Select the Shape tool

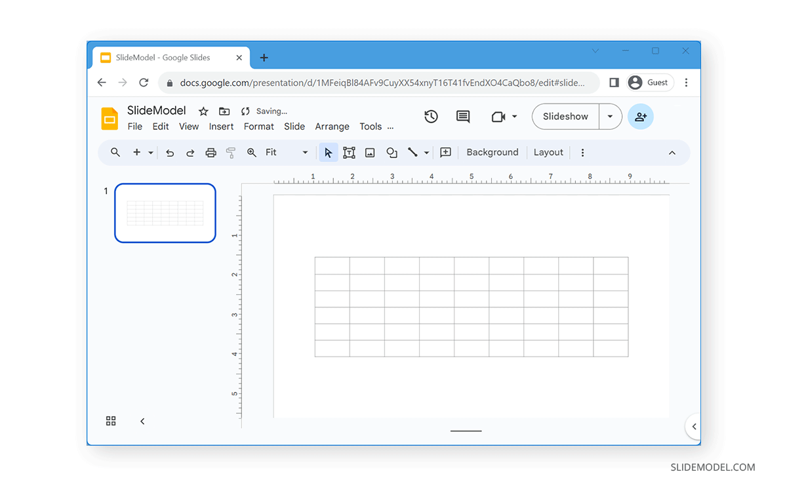392,152
